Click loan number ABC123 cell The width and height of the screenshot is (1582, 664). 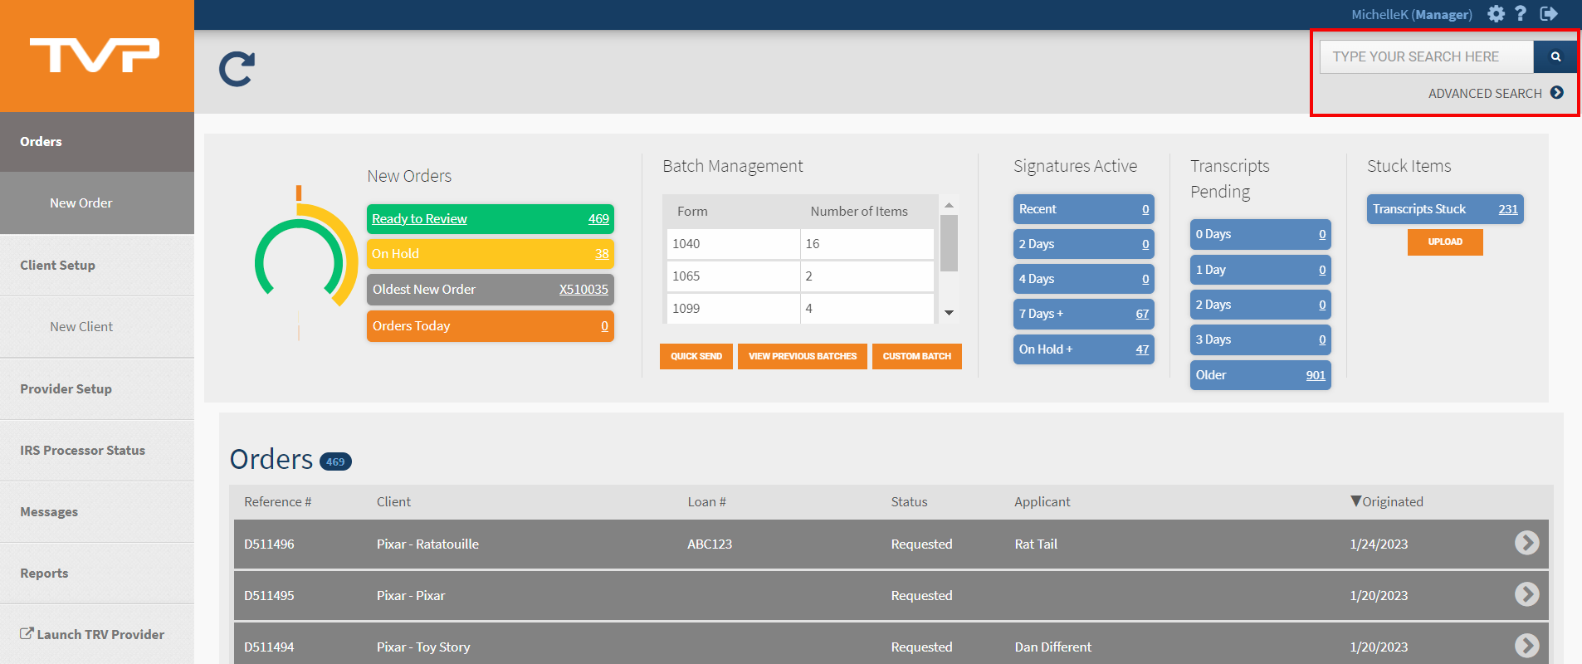pyautogui.click(x=710, y=544)
